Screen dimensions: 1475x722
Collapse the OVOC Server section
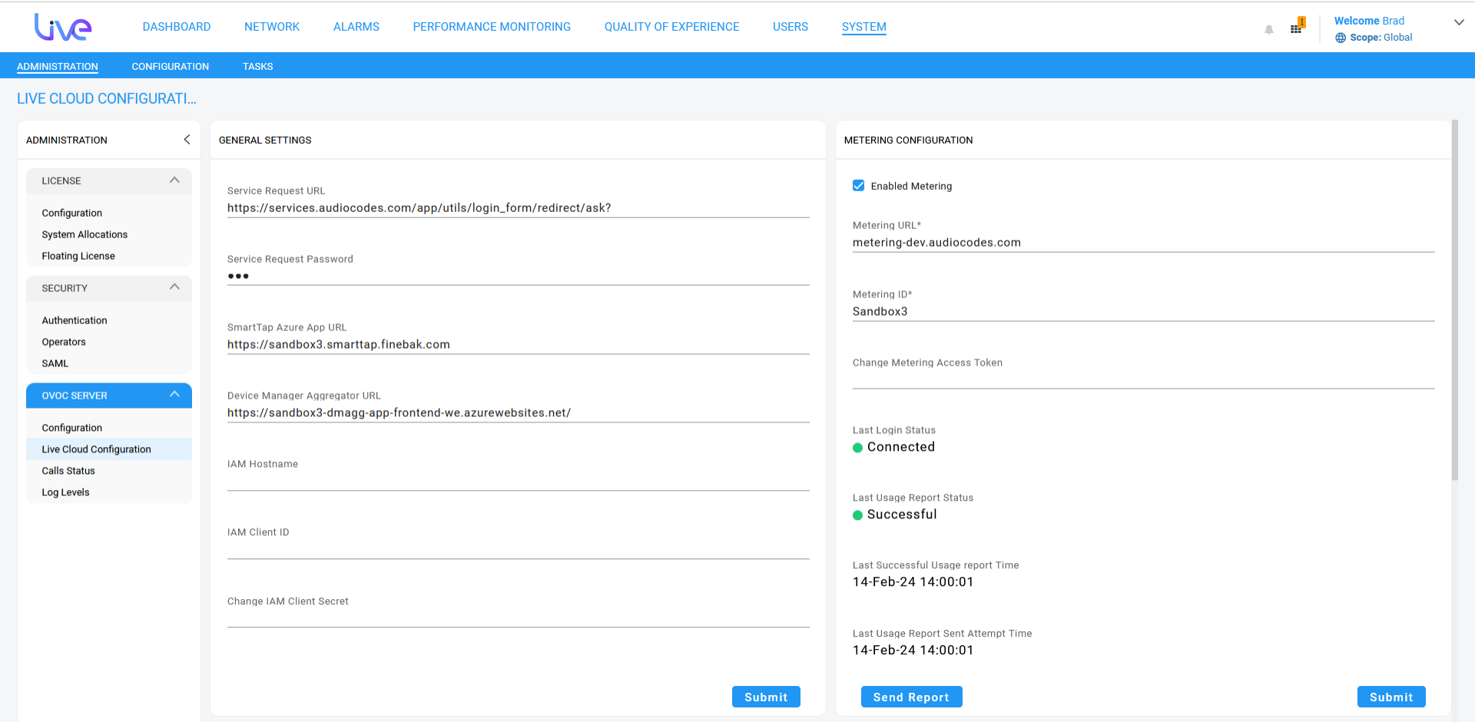(174, 395)
